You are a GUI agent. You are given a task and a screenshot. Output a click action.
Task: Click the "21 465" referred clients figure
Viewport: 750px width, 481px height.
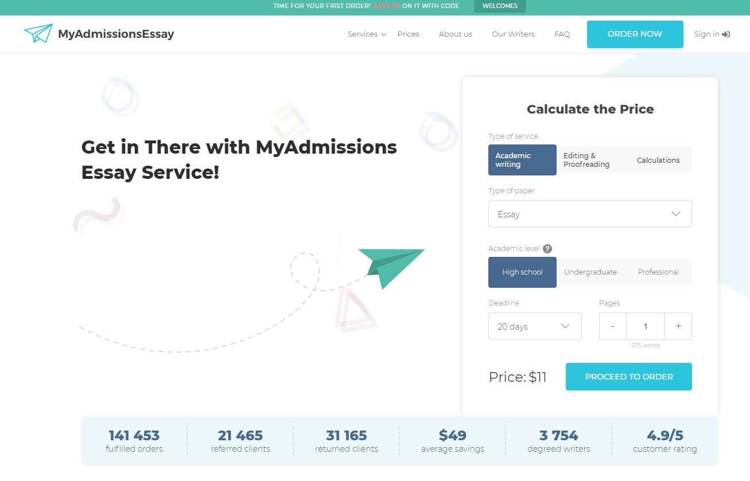240,435
